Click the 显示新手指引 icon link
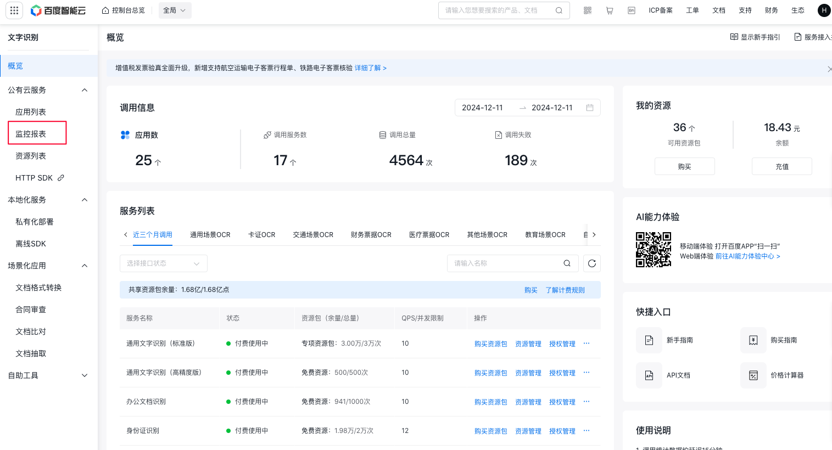The height and width of the screenshot is (450, 832). pos(755,37)
